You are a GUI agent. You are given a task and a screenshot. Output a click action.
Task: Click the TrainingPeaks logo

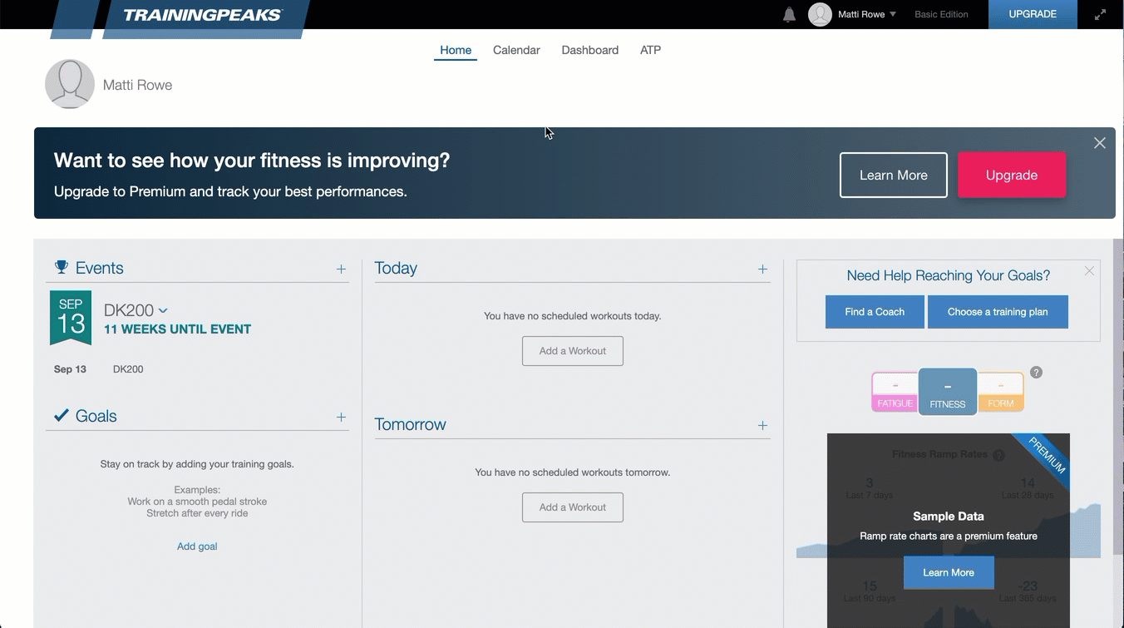[x=203, y=15]
